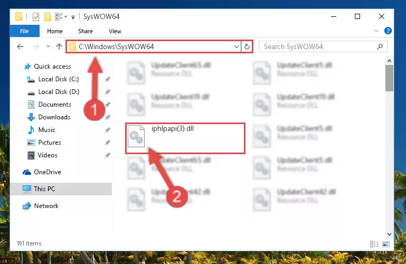Click the pin icon beside Music
406x264 pixels.
tap(108, 130)
